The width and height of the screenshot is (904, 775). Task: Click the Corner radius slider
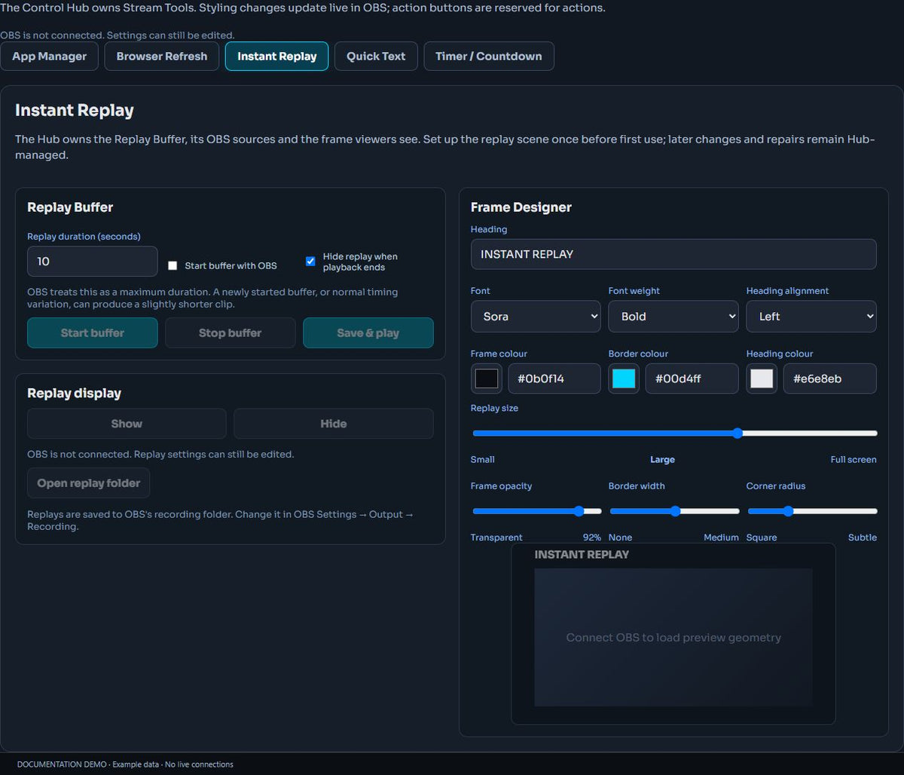[x=812, y=511]
